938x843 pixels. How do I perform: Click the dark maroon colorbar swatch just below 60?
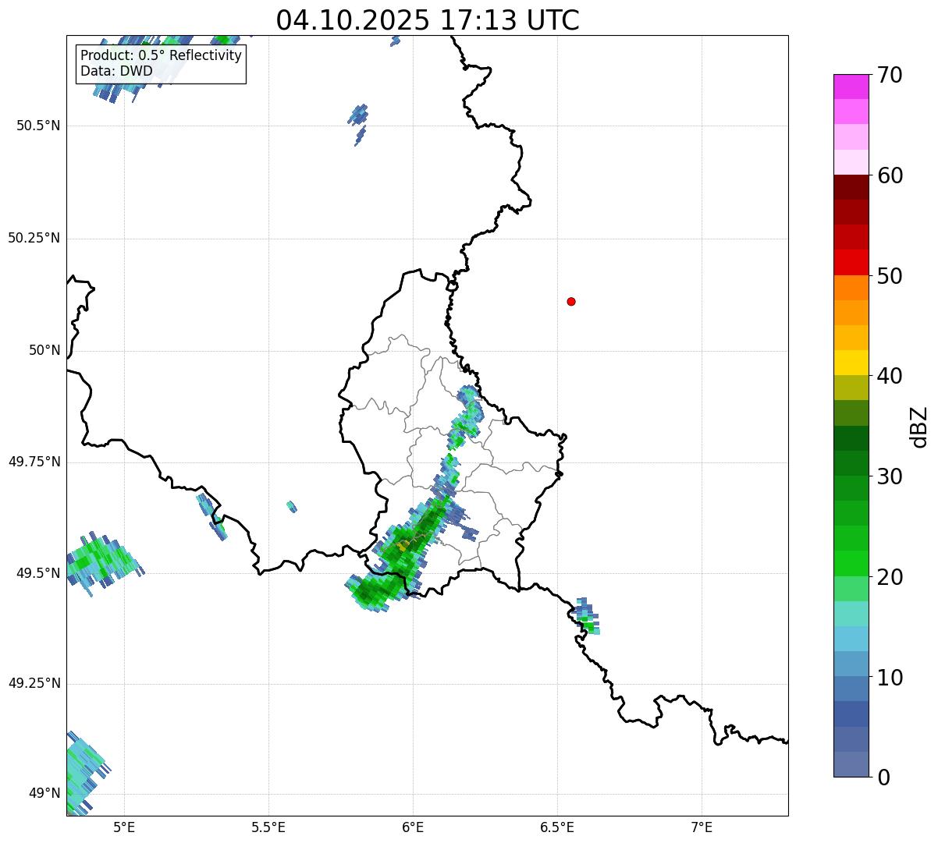coord(851,187)
